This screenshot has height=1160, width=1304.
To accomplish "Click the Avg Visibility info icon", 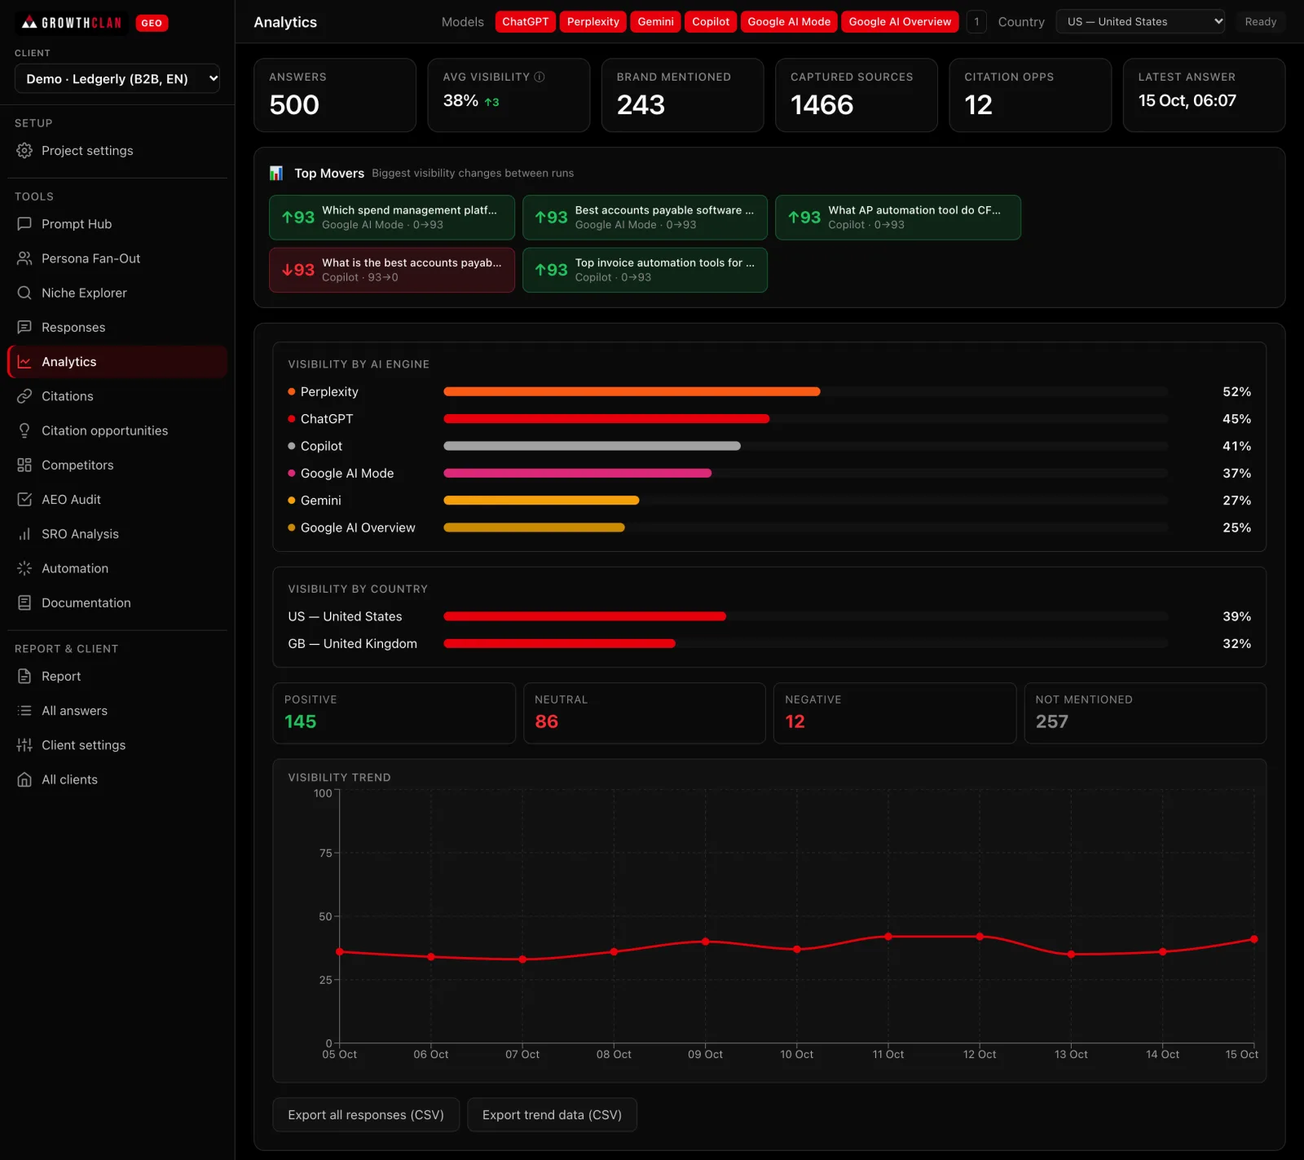I will click(540, 77).
